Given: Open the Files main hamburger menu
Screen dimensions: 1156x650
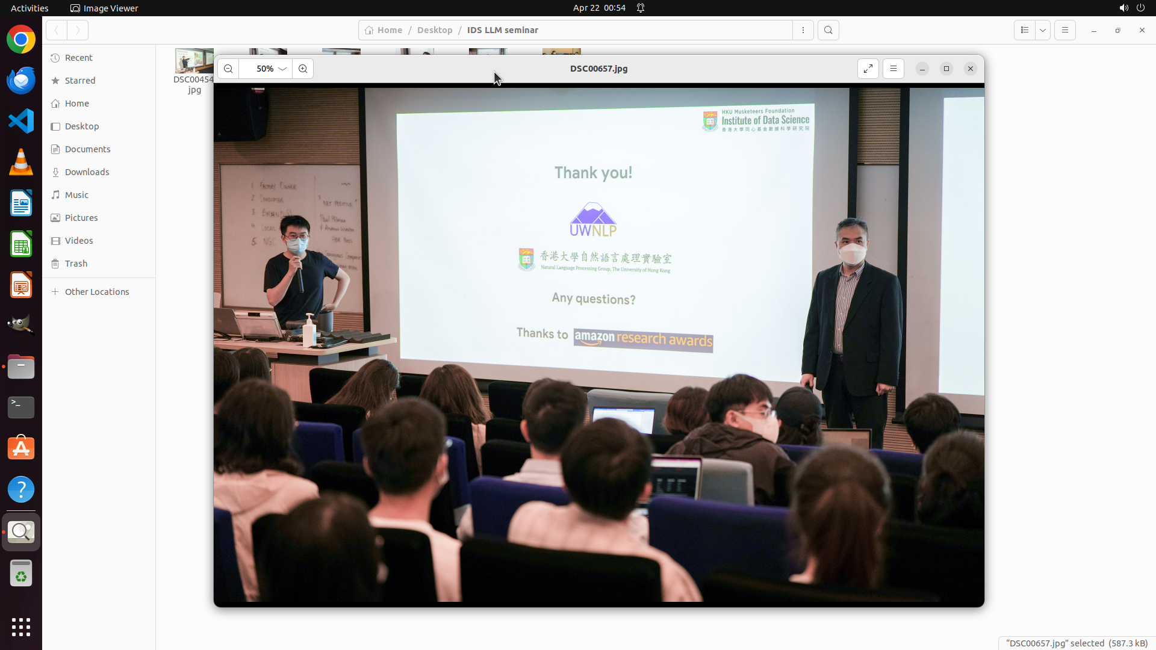Looking at the screenshot, I should pos(1064,30).
